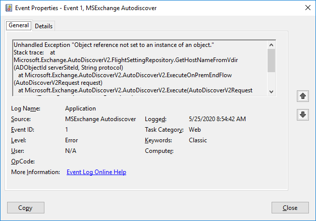Click the next event down arrow button
The image size is (316, 221).
(303, 115)
